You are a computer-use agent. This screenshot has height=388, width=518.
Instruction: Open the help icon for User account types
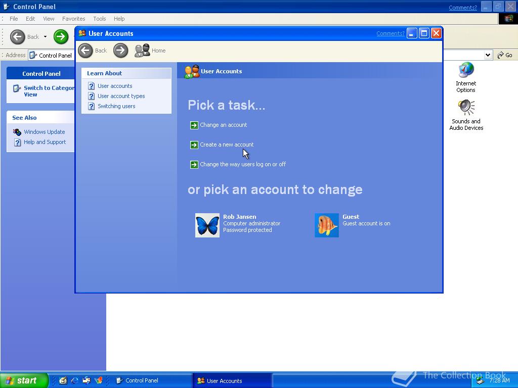[91, 96]
